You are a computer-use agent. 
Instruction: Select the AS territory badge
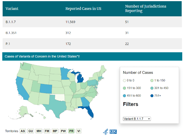22,131
